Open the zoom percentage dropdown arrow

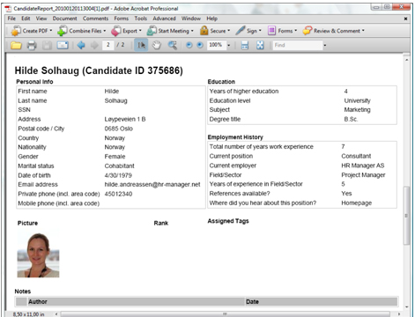click(x=229, y=46)
